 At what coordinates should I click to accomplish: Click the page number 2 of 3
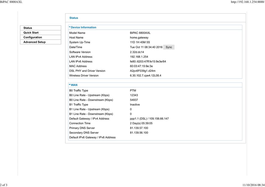point(3,185)
